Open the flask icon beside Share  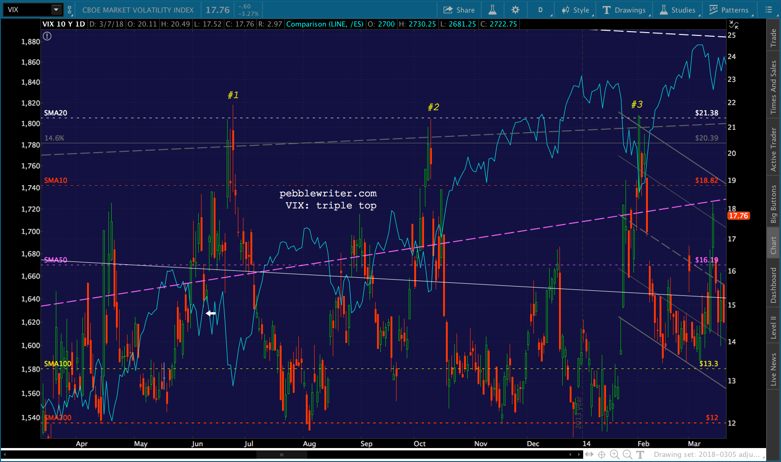pyautogui.click(x=492, y=10)
